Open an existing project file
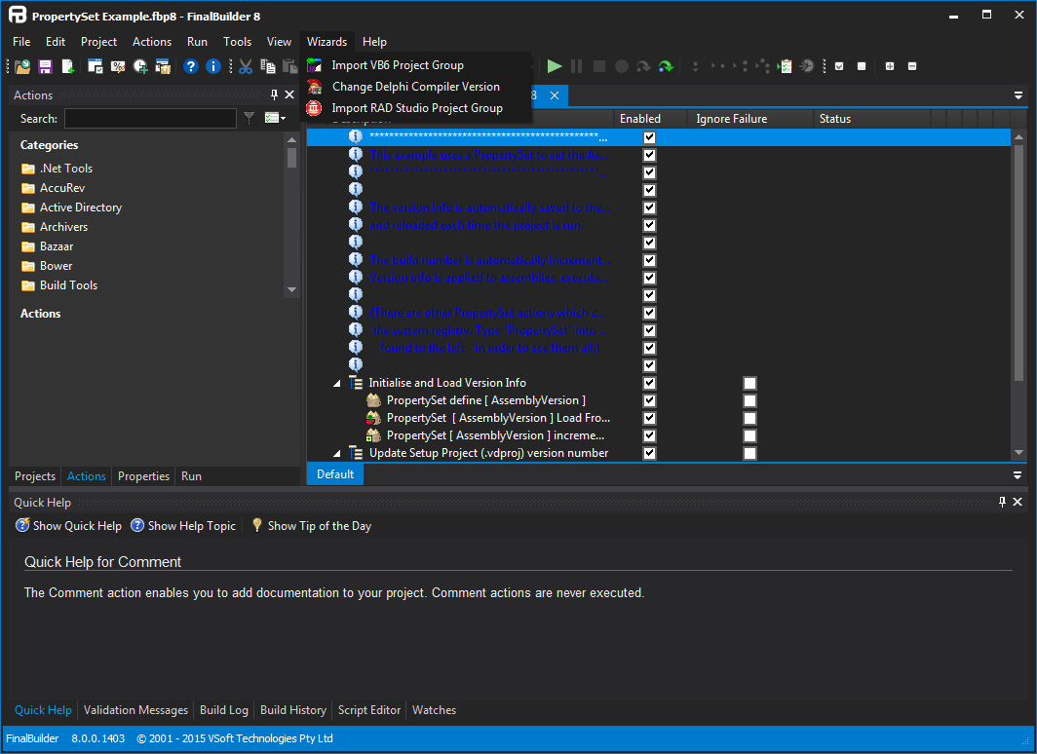The image size is (1037, 754). (x=21, y=65)
